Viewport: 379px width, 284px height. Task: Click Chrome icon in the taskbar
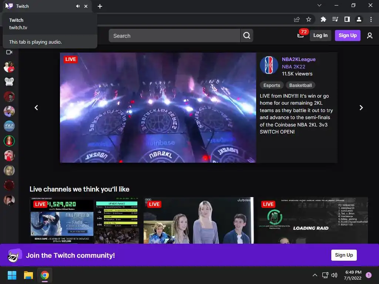point(45,275)
